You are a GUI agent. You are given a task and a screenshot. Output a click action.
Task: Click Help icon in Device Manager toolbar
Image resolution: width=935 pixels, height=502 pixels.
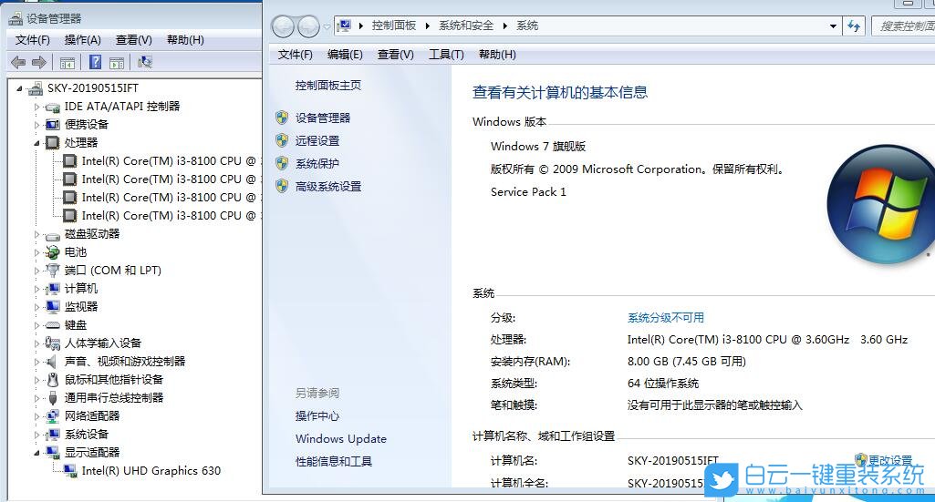95,62
